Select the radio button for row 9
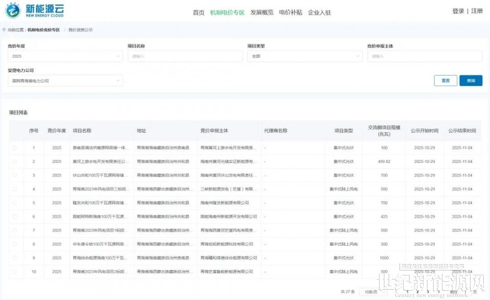 pos(15,258)
